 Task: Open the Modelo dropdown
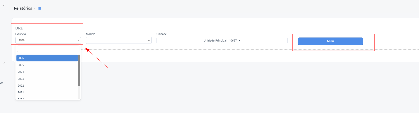click(119, 40)
